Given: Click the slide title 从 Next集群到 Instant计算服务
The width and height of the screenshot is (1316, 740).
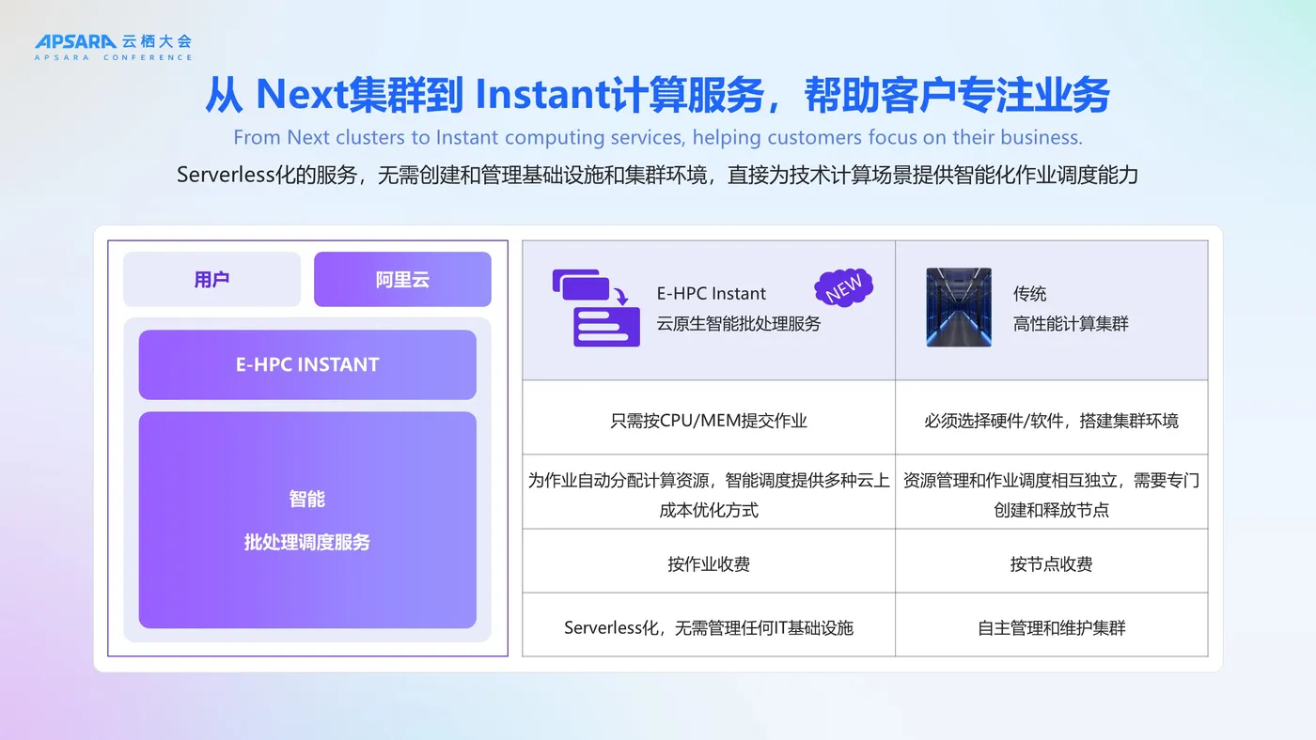Looking at the screenshot, I should 658,94.
